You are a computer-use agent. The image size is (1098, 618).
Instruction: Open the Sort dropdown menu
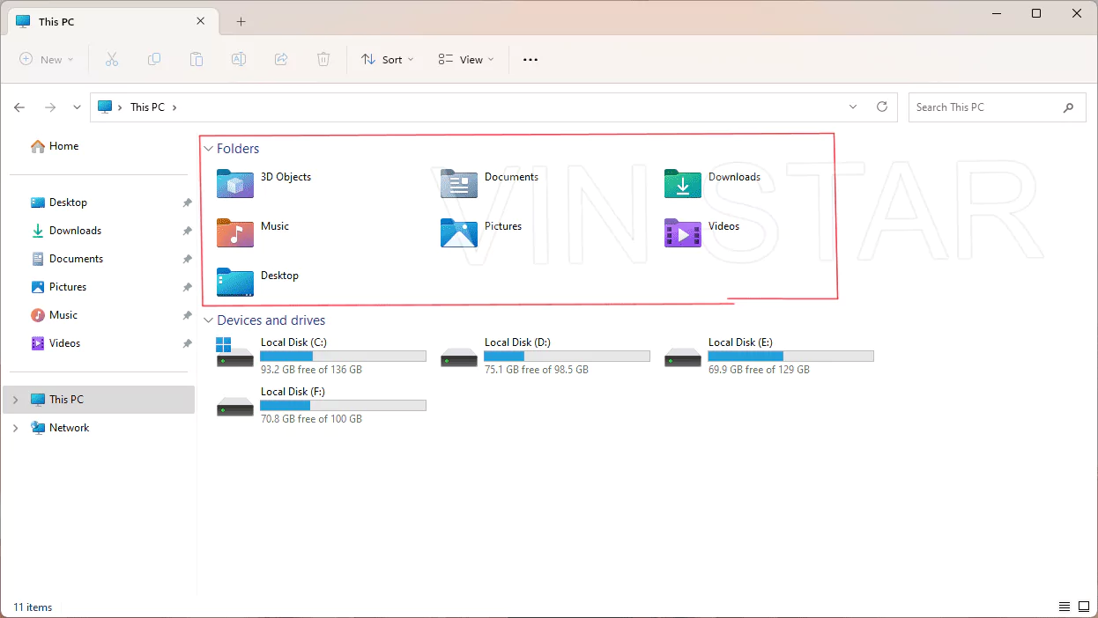[387, 60]
